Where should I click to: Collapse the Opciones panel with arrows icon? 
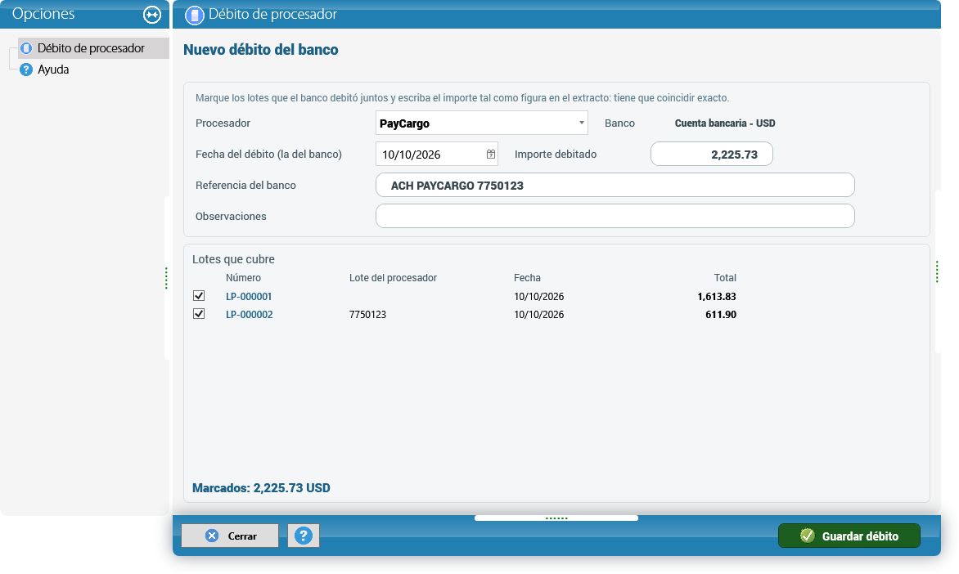[x=151, y=15]
